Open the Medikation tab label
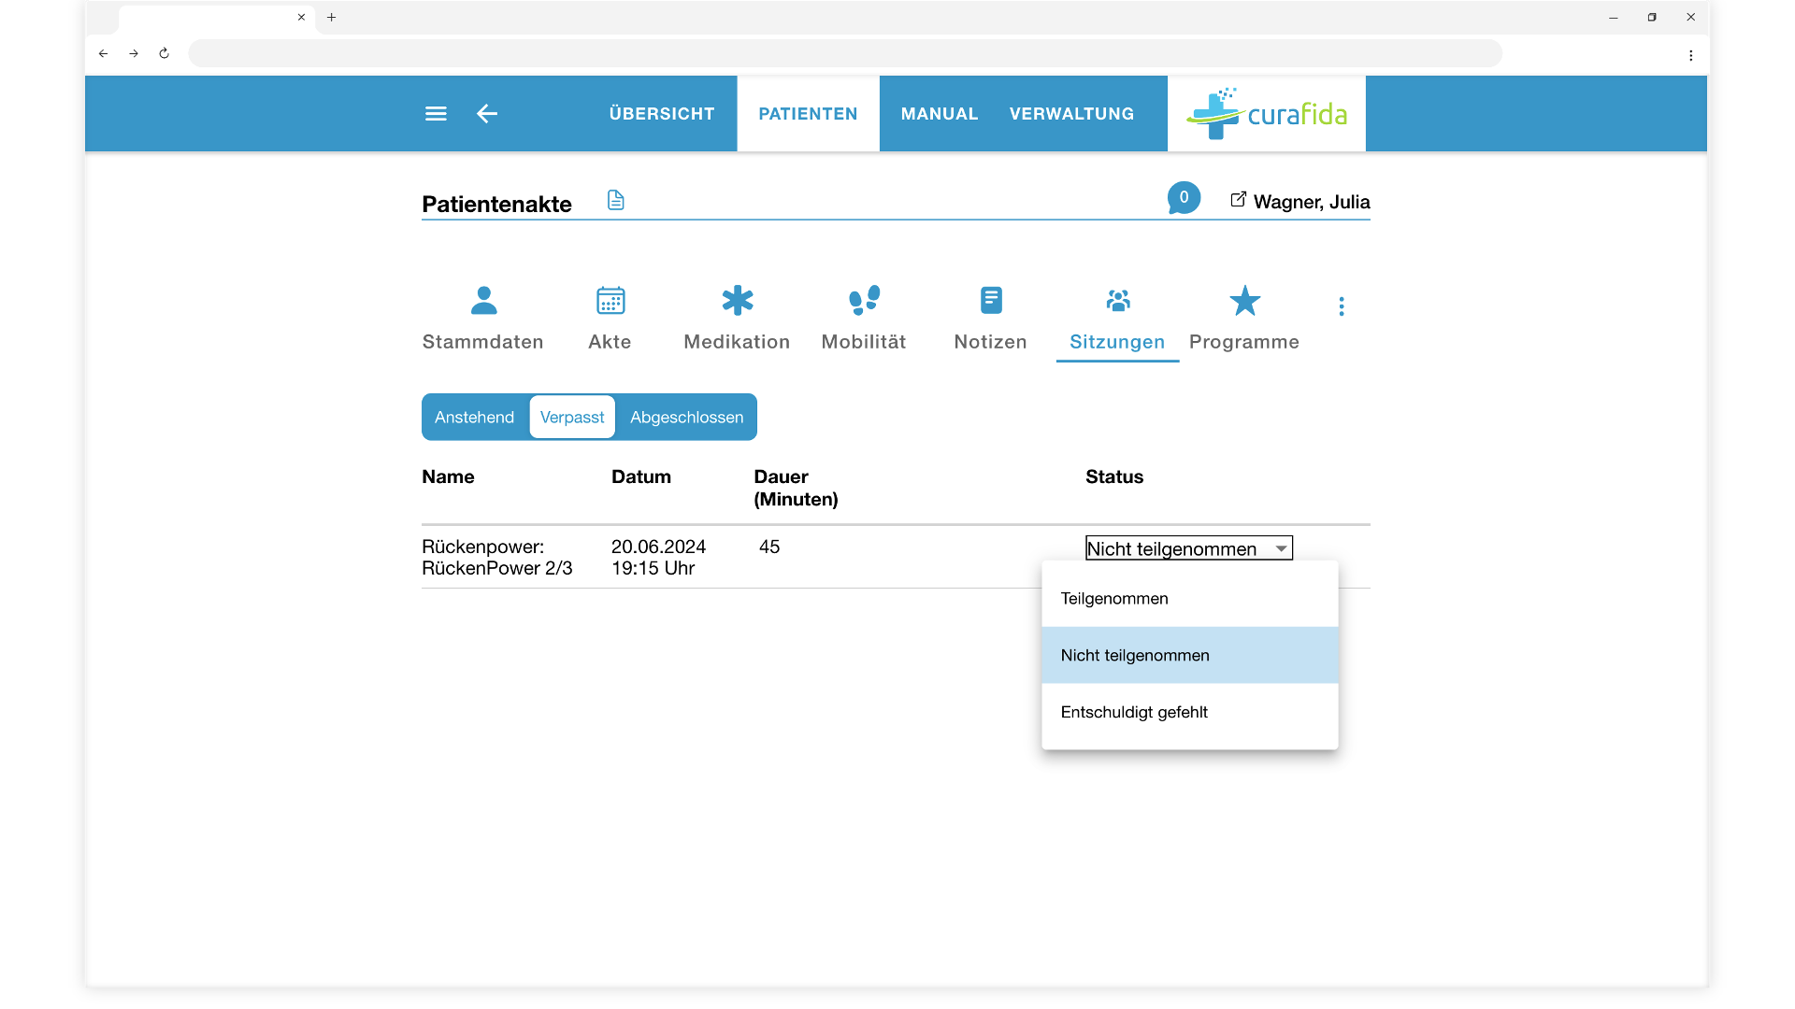 737,342
